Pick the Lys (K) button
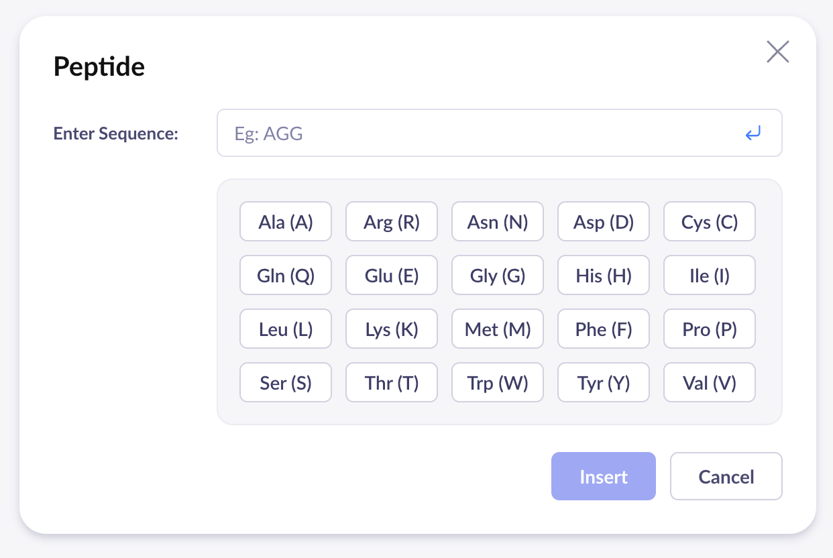 pos(392,329)
